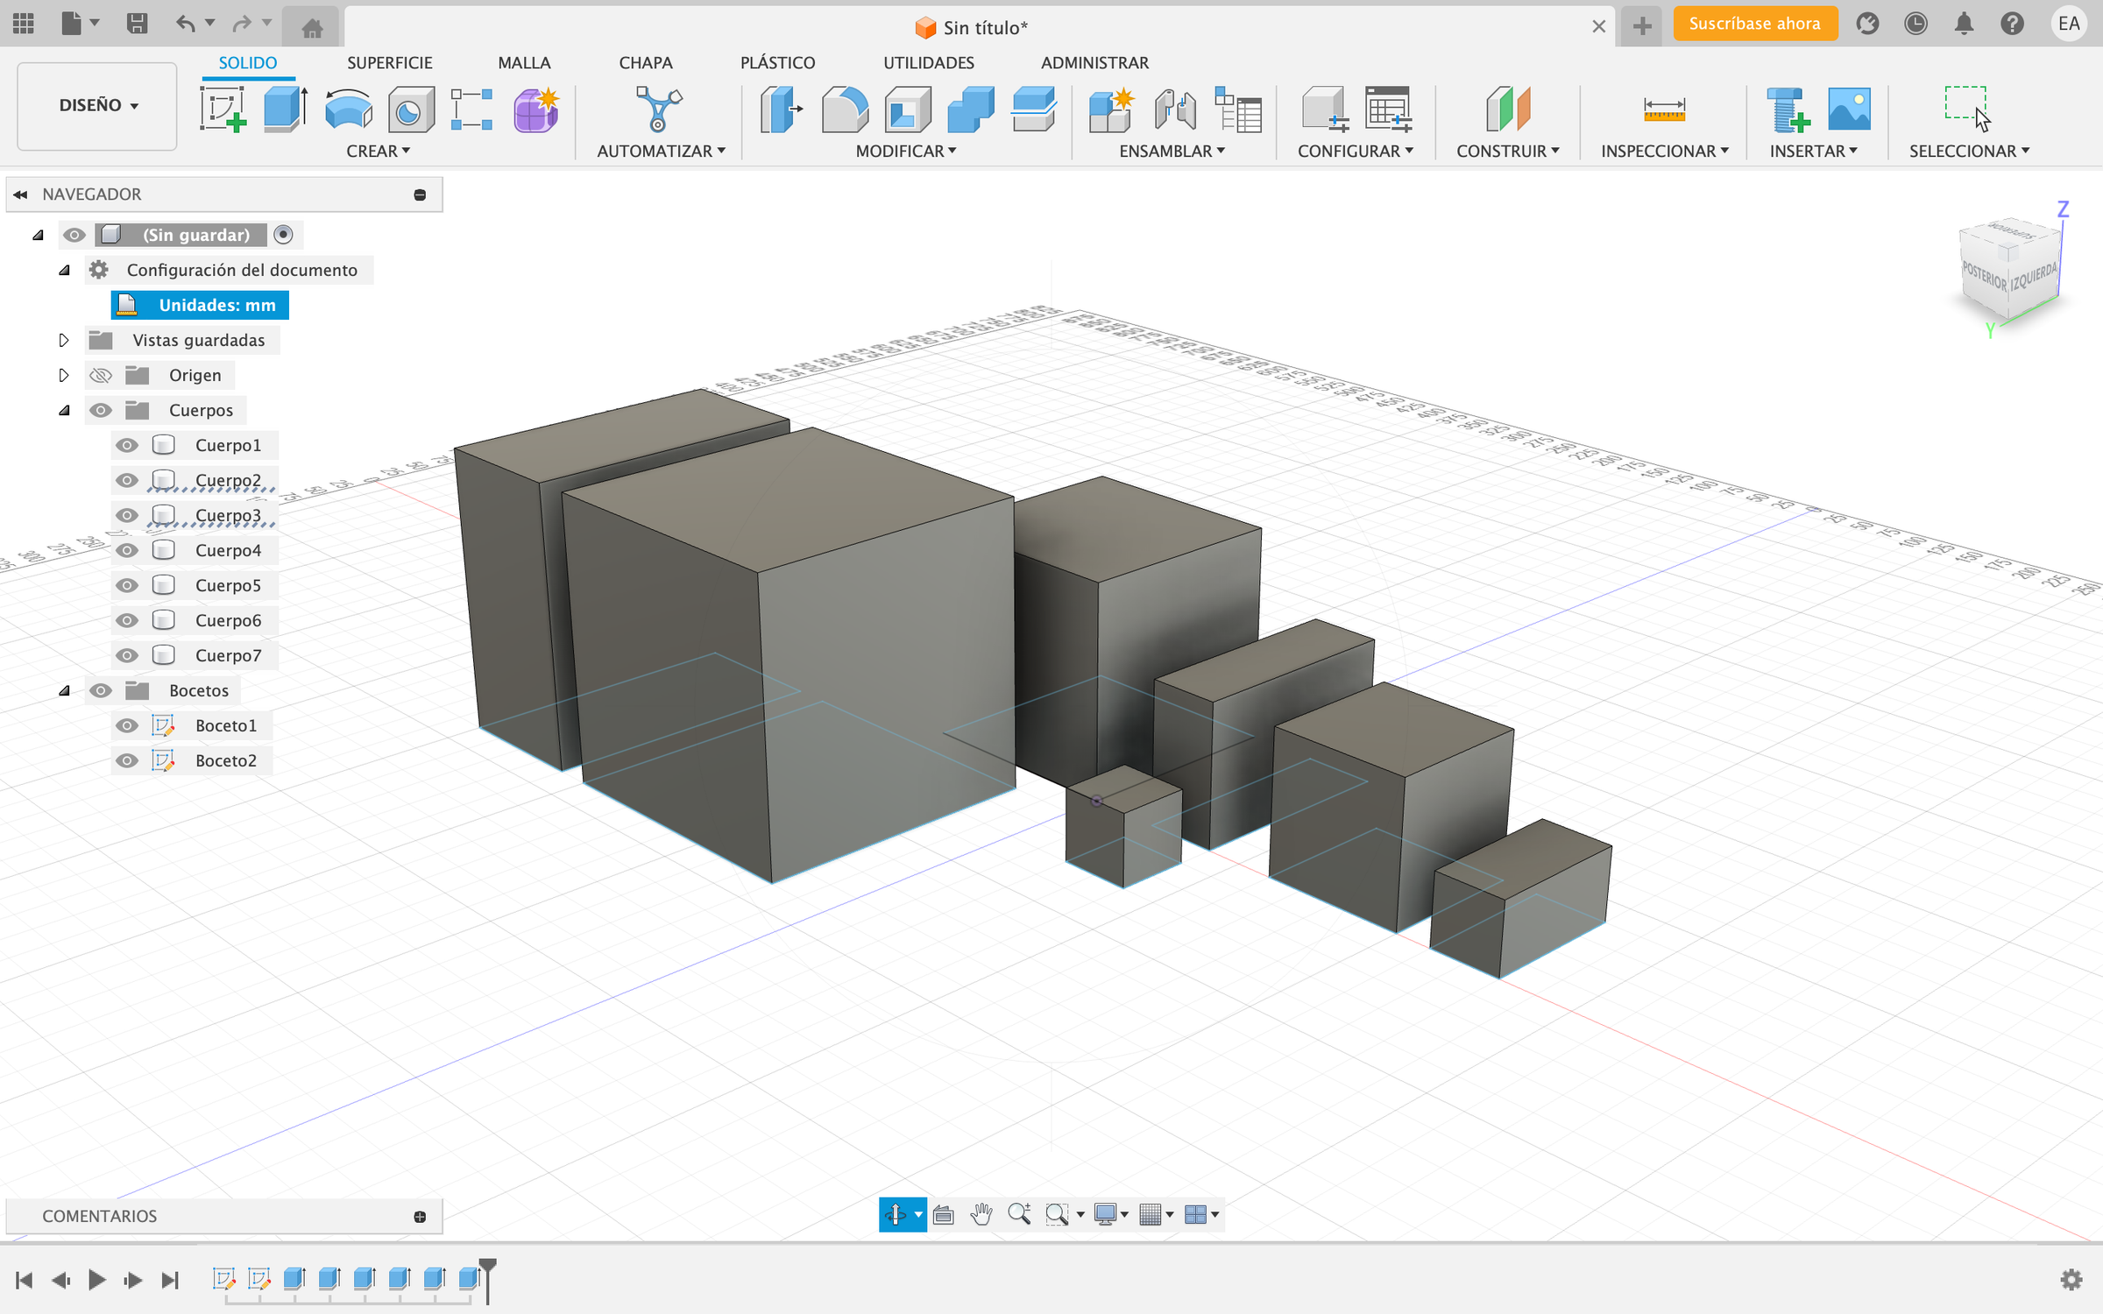Click the Suscríbase ahora button
Viewport: 2103px width, 1314px height.
(1754, 24)
